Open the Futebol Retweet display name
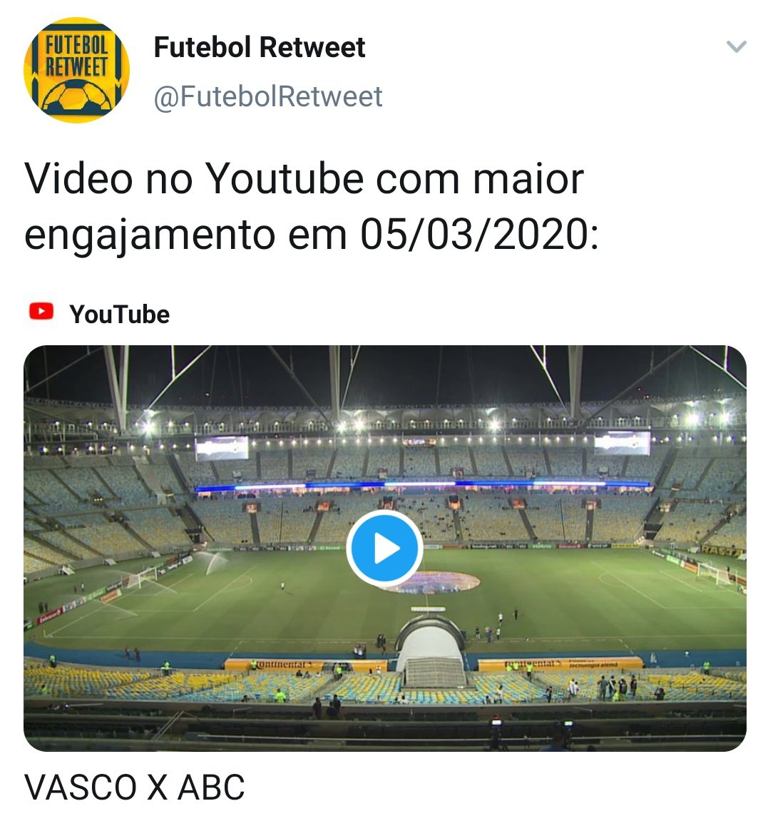The height and width of the screenshot is (816, 763). pyautogui.click(x=260, y=47)
